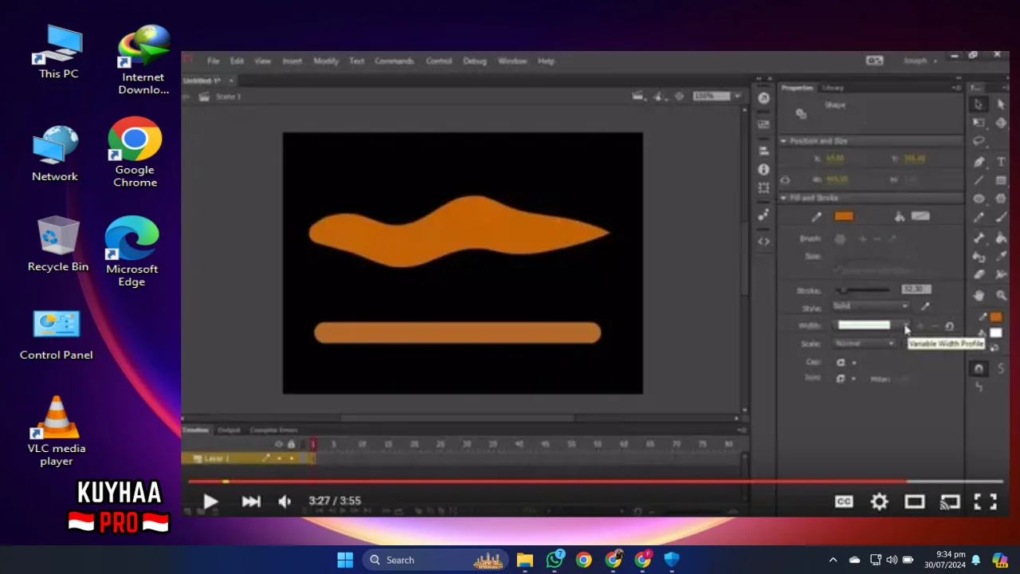Toggle Lock width and height link
The height and width of the screenshot is (574, 1020).
point(785,180)
